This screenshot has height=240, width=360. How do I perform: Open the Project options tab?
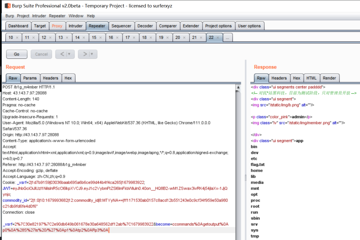click(x=218, y=26)
